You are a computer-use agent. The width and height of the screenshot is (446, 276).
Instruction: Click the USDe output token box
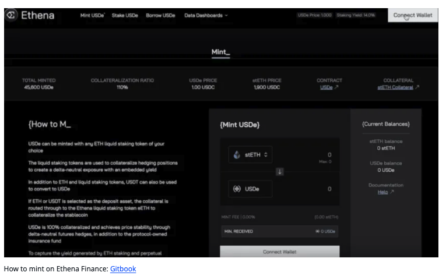(x=250, y=189)
